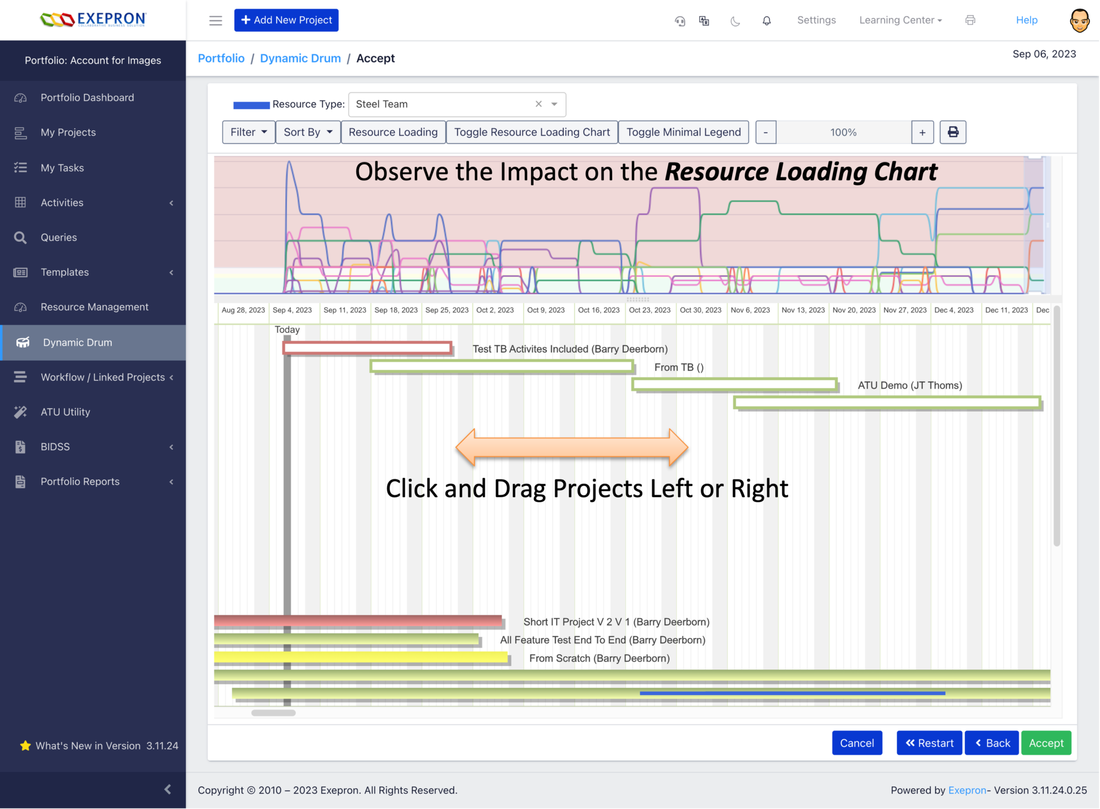Expand the Resource Type Steel Team combo box
1100x809 pixels.
pos(554,104)
